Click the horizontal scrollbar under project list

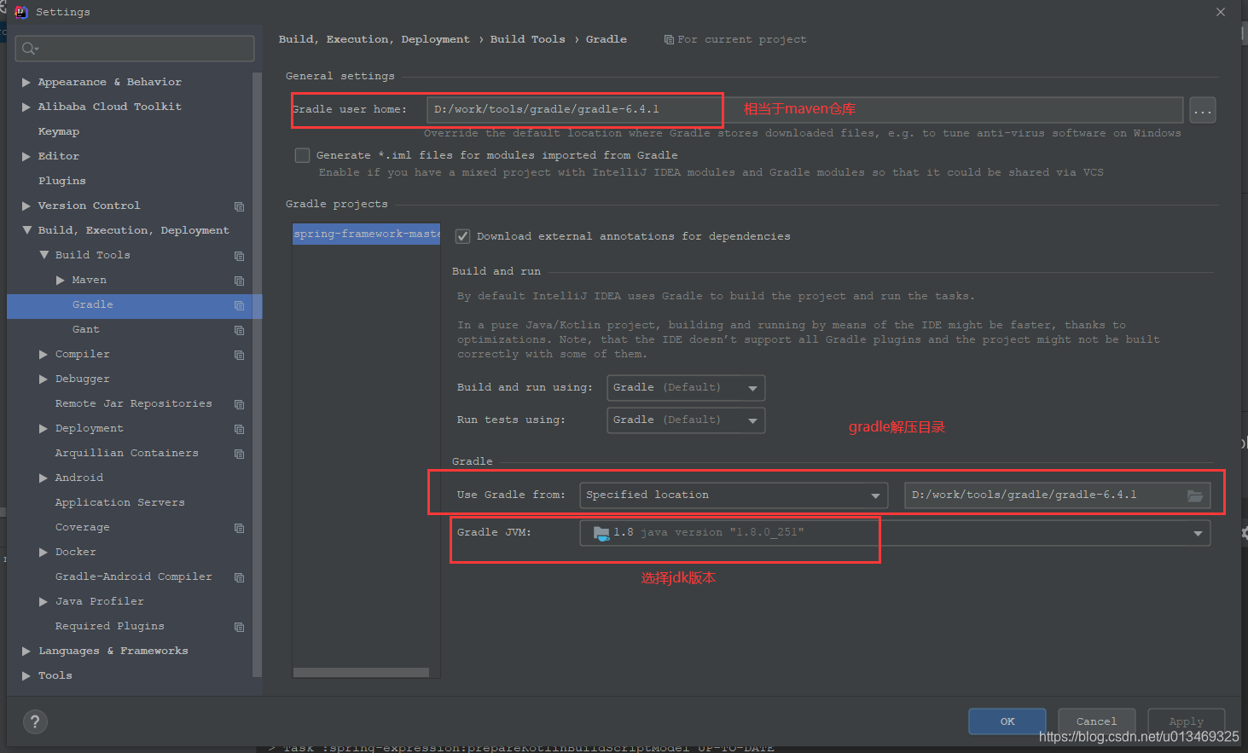tap(361, 673)
